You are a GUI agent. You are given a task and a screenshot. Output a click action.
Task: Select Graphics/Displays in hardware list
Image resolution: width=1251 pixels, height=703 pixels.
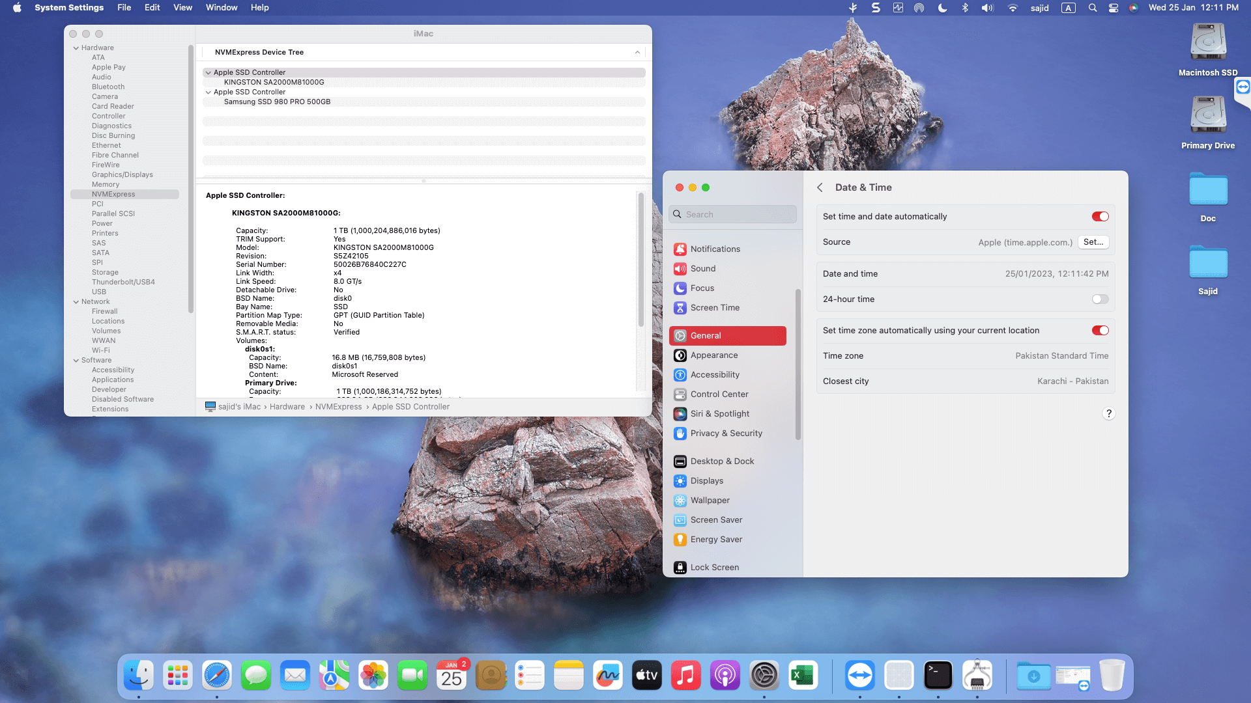coord(122,174)
